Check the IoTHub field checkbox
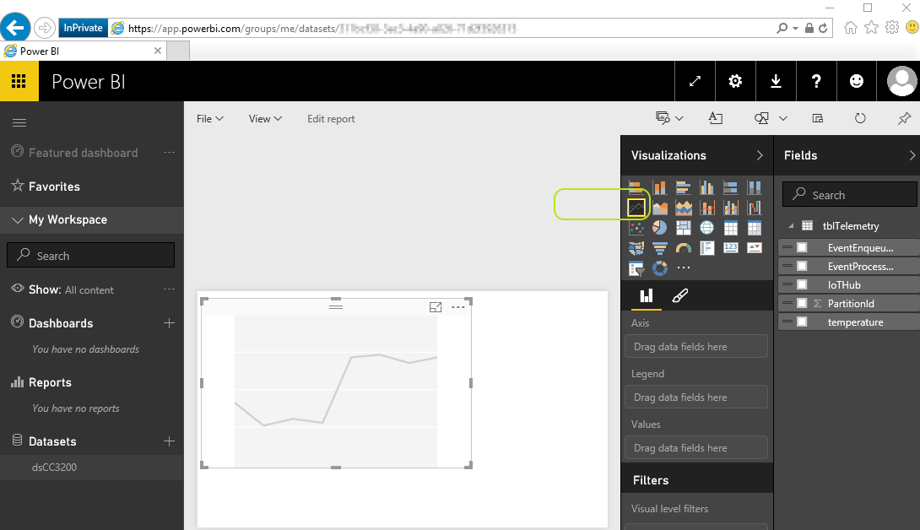Image resolution: width=920 pixels, height=530 pixels. click(802, 284)
